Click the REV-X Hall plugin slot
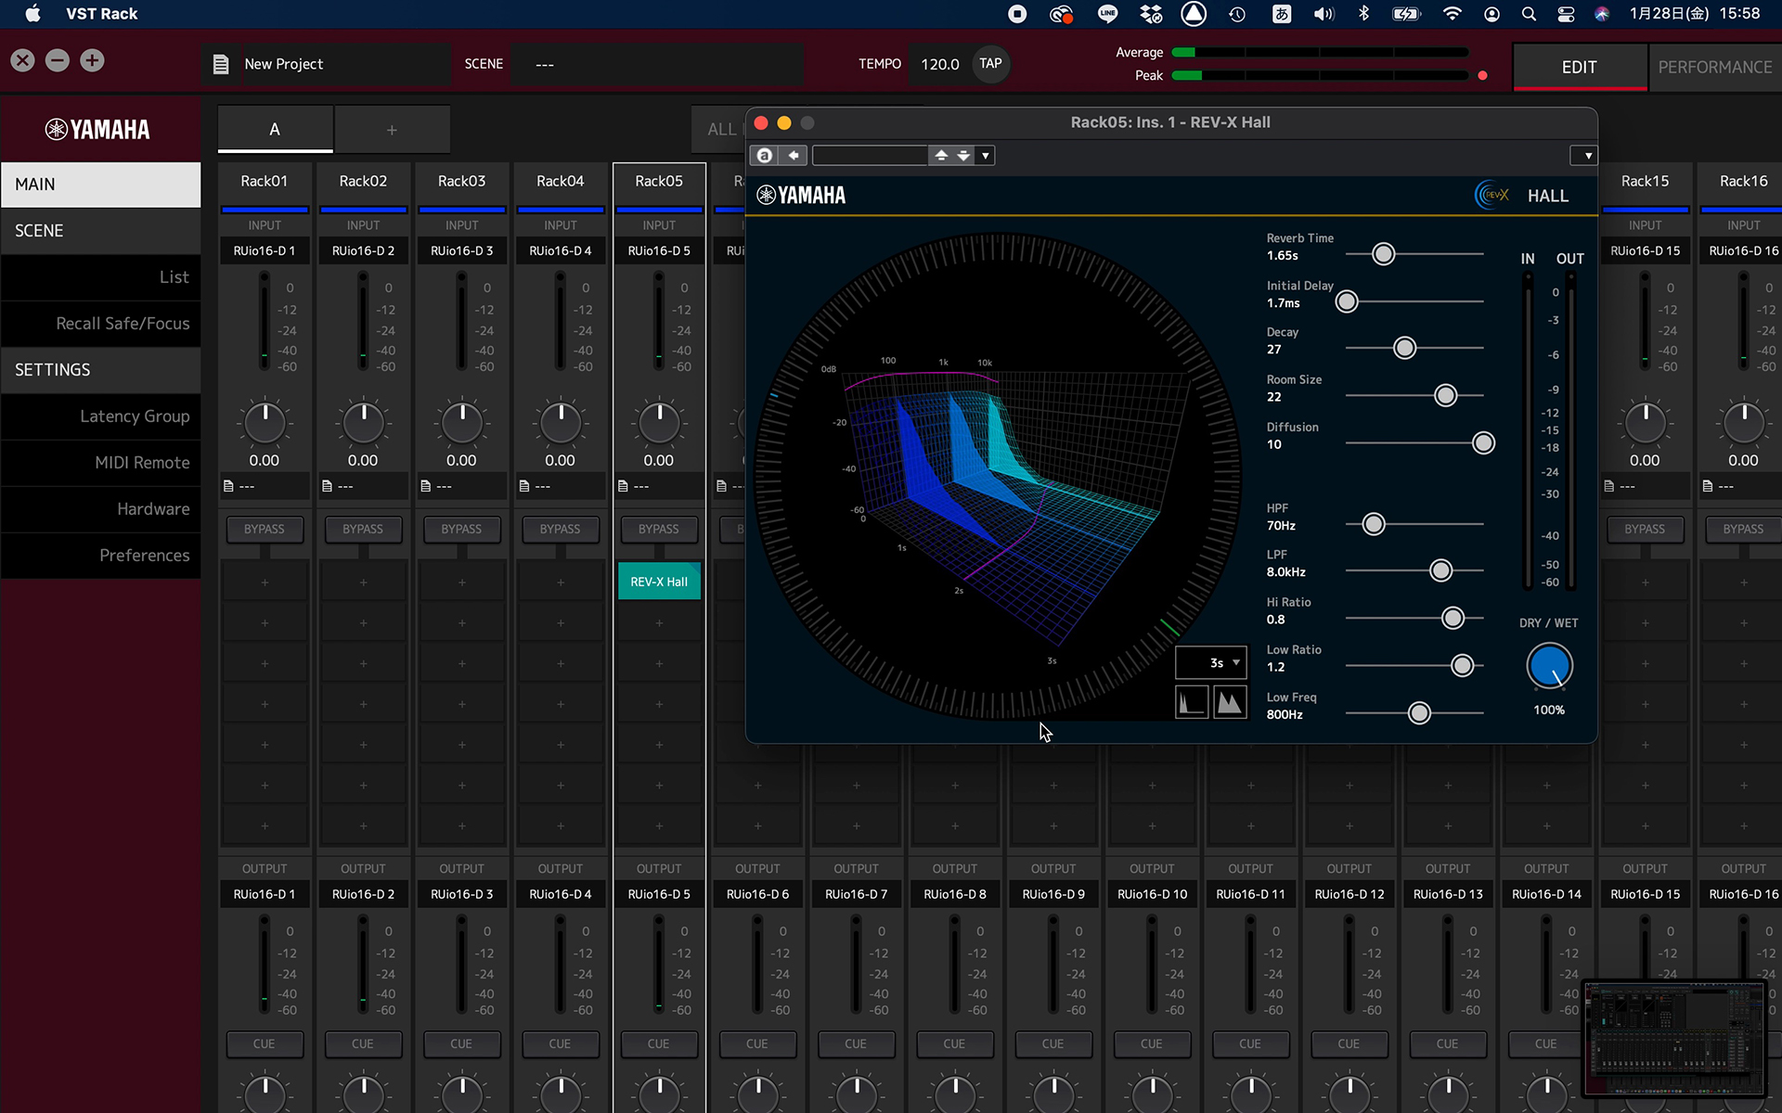Screen dimensions: 1782x1113 (x=659, y=582)
